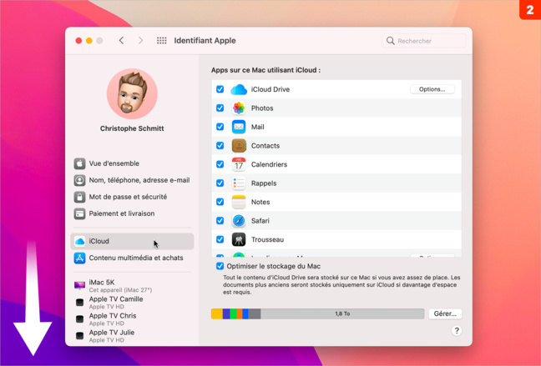This screenshot has height=366, width=541.
Task: Select the iCloud sidebar item
Action: pyautogui.click(x=132, y=241)
